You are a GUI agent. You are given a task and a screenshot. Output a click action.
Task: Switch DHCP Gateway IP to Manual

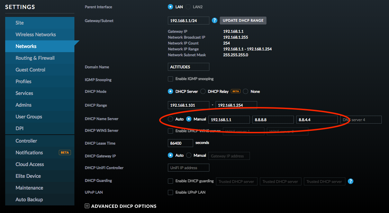tap(189, 155)
